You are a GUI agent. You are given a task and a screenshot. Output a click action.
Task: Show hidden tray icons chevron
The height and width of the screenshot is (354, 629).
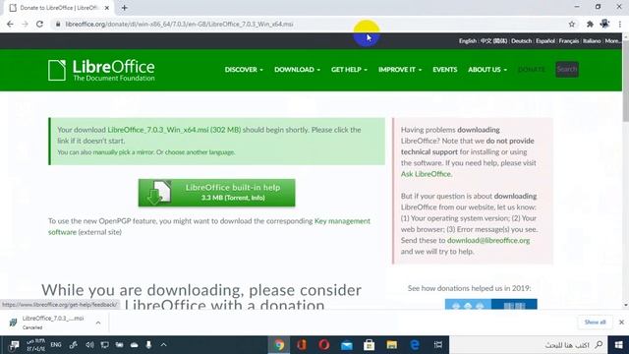(x=164, y=345)
